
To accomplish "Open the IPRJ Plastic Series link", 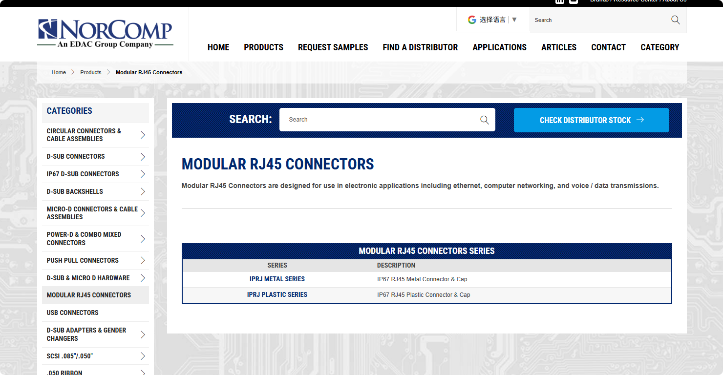I will 277,294.
